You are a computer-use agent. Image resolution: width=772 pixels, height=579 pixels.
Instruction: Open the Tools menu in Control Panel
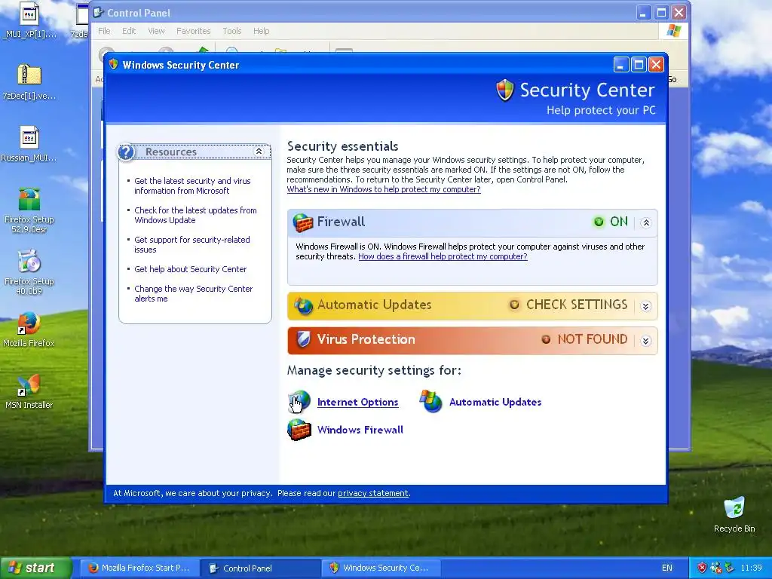[x=232, y=31]
